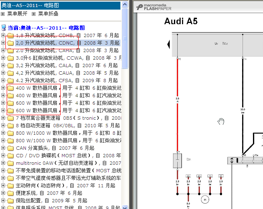Open 4.2 升汽油发动机, CFSA entry
Screen dimensions: 263x209
[67, 81]
